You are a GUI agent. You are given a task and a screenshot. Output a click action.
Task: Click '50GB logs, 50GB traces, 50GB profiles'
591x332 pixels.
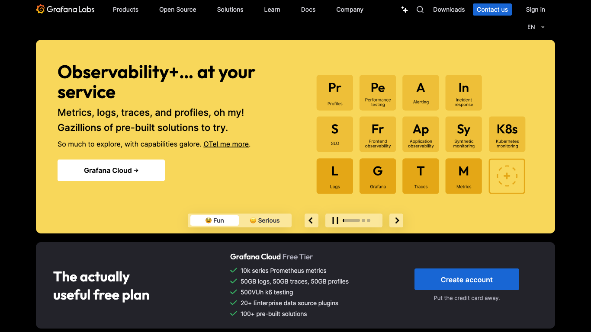click(295, 281)
